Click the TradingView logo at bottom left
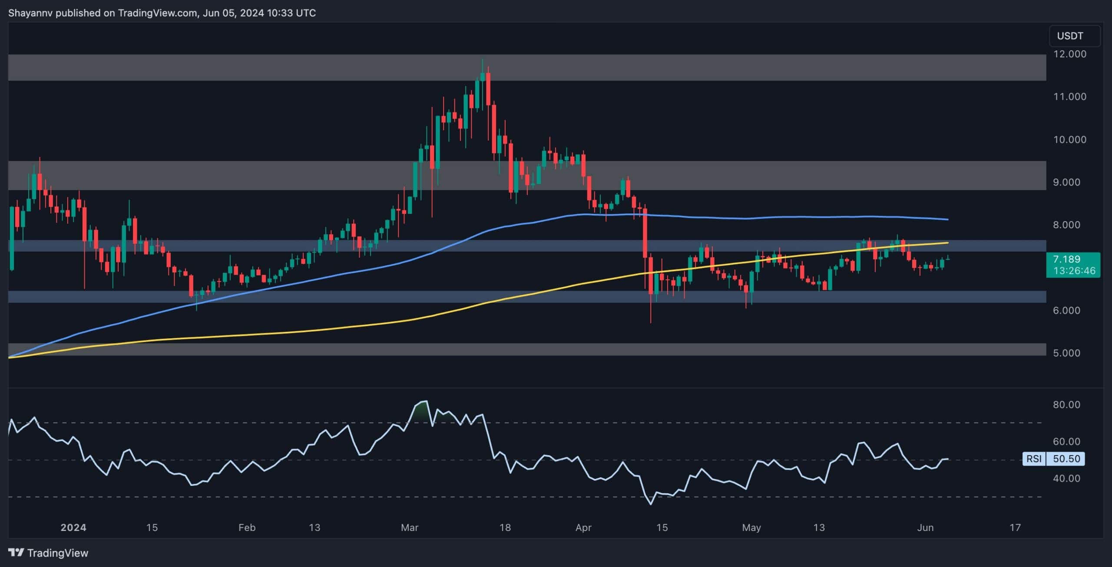 pos(48,553)
